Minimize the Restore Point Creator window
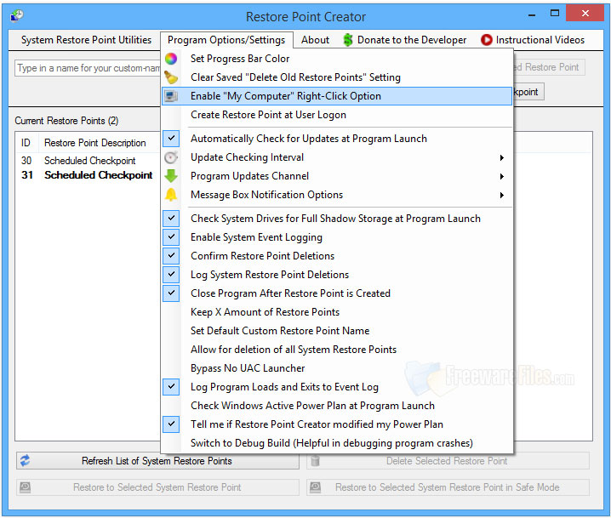The height and width of the screenshot is (518, 611). [532, 14]
